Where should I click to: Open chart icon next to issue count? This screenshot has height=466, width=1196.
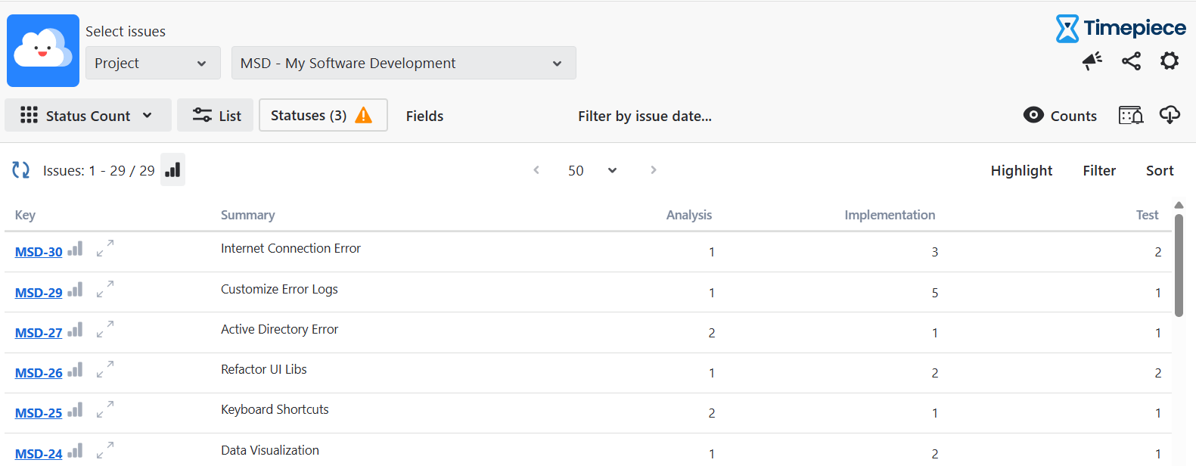click(x=172, y=169)
